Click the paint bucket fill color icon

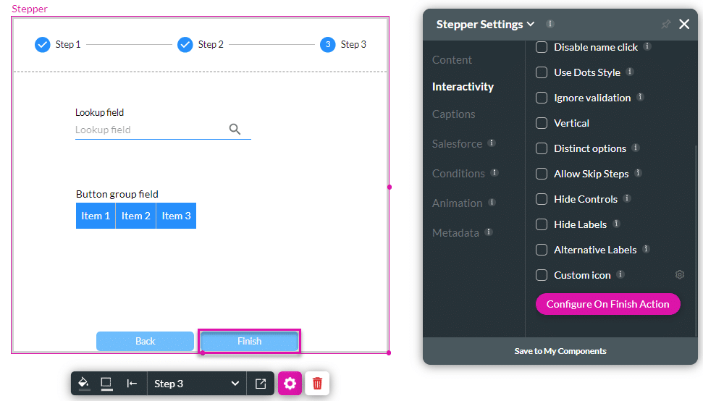[x=83, y=384]
